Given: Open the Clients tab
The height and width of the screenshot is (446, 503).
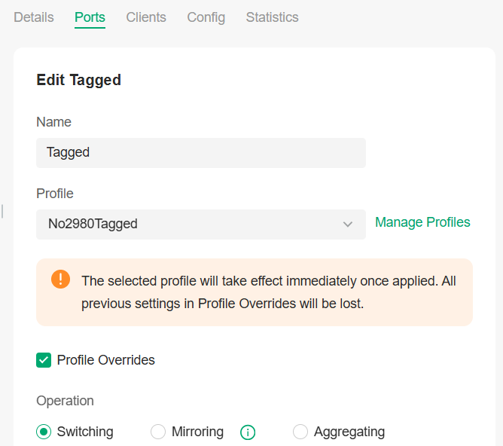Looking at the screenshot, I should (146, 17).
